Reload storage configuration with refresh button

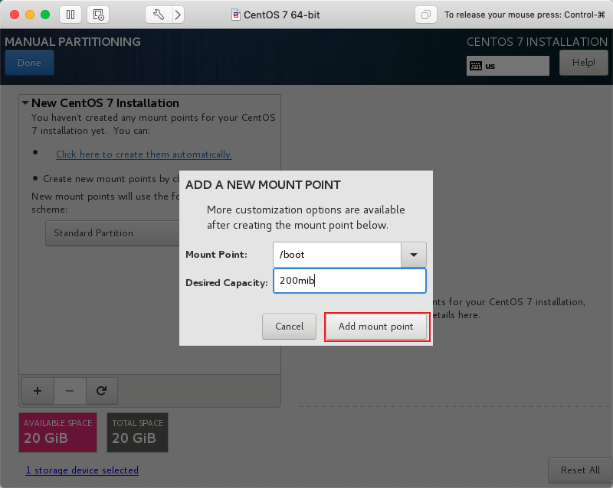102,391
